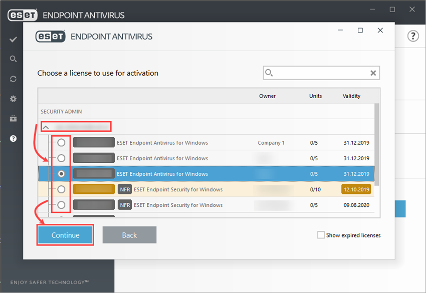Screen dimensions: 426x293
Task: Click the "Company 1" owner cell
Action: click(x=271, y=143)
